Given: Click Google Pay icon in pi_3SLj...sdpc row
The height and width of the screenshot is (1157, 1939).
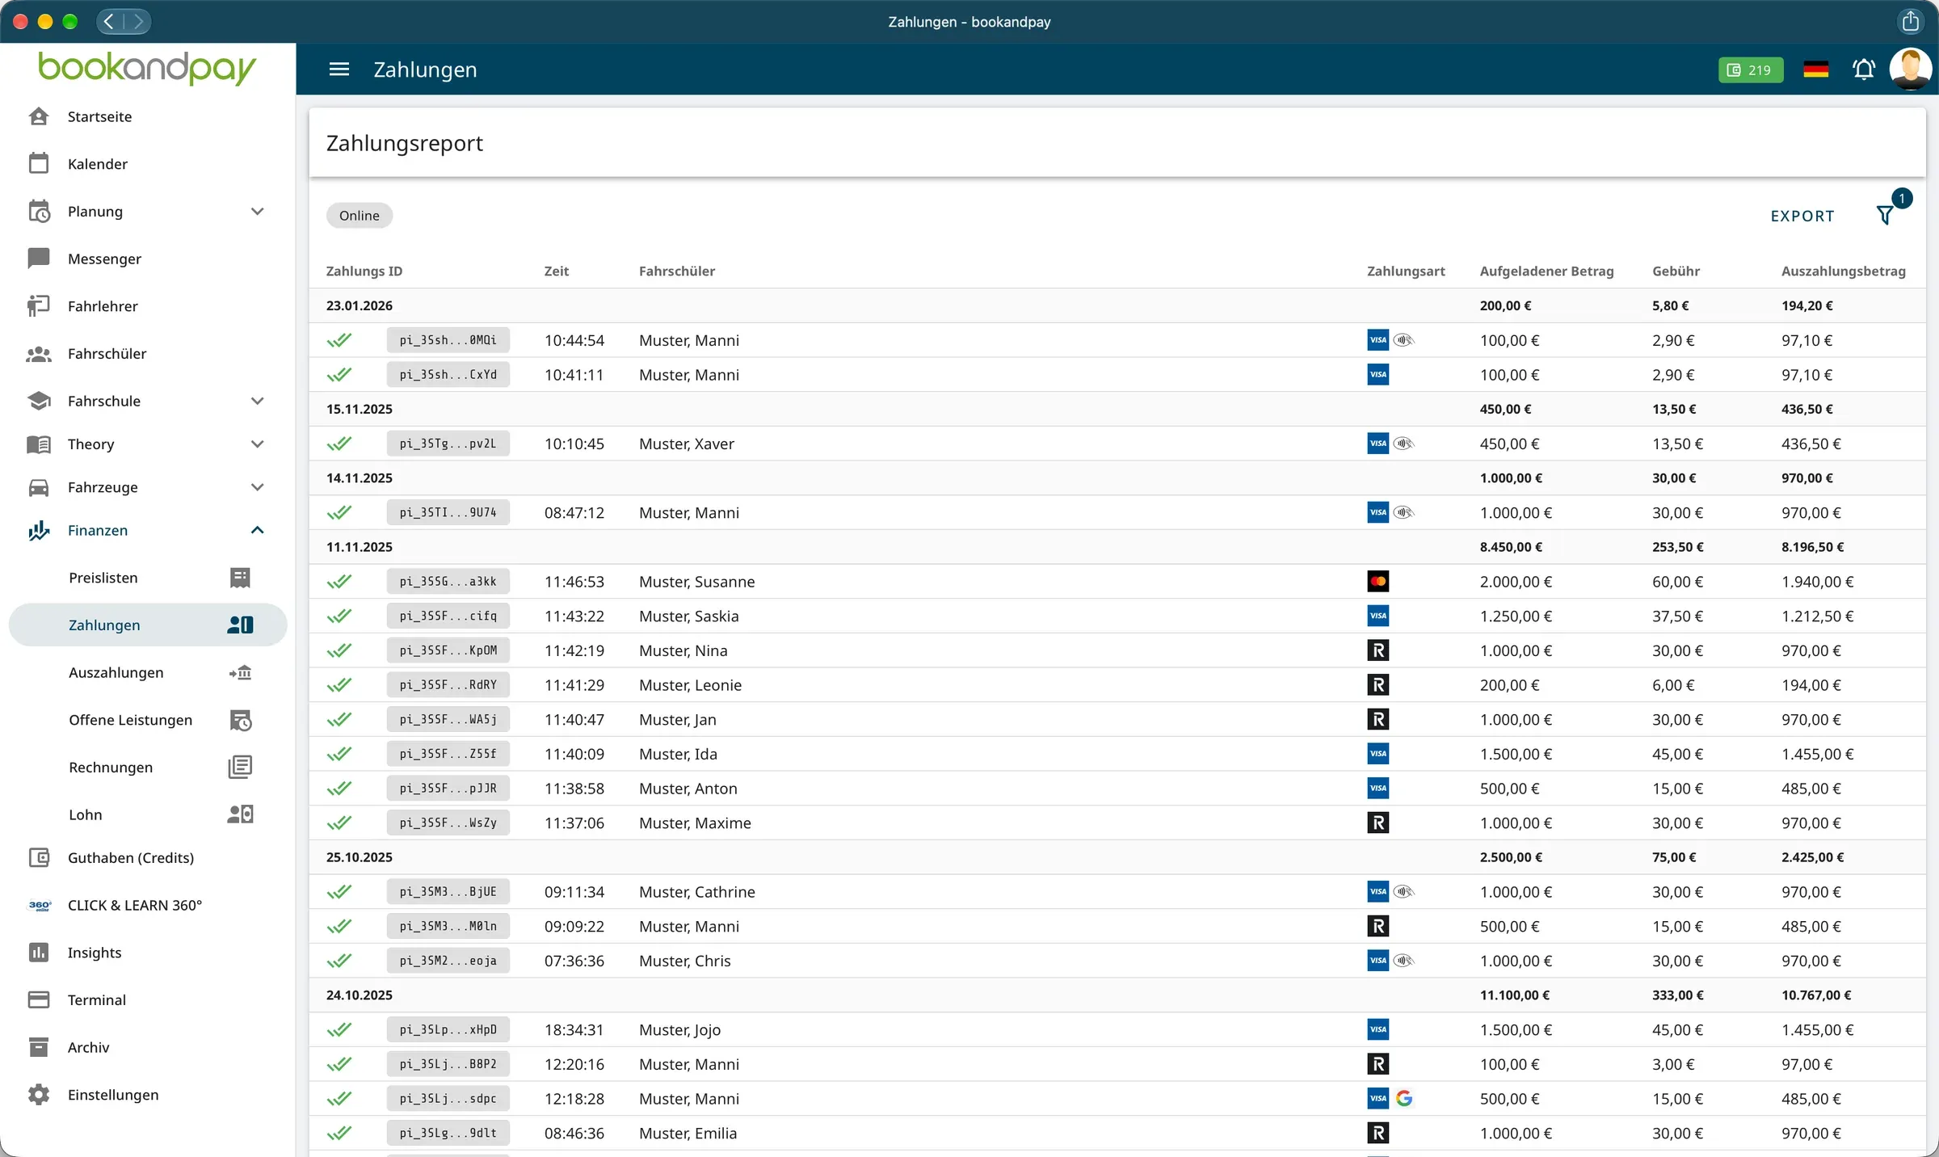Looking at the screenshot, I should [x=1404, y=1099].
